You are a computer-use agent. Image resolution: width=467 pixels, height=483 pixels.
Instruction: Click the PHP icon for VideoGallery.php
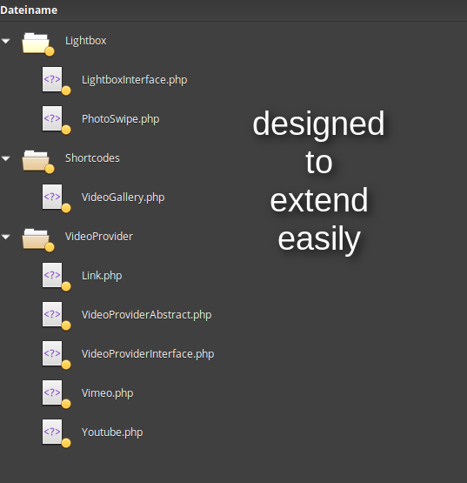pos(56,198)
